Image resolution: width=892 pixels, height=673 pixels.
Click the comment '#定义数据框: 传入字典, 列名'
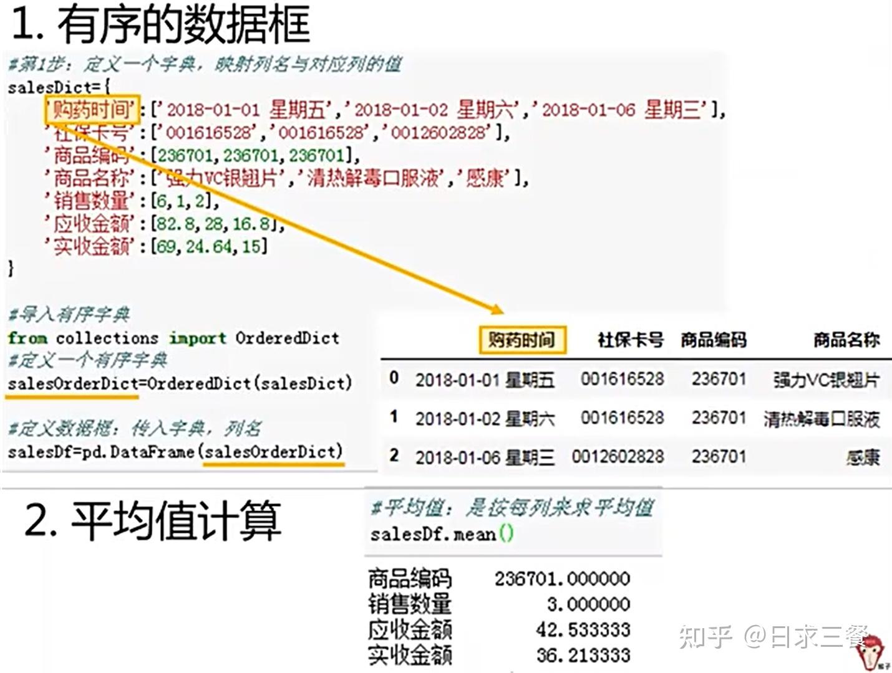click(x=134, y=428)
